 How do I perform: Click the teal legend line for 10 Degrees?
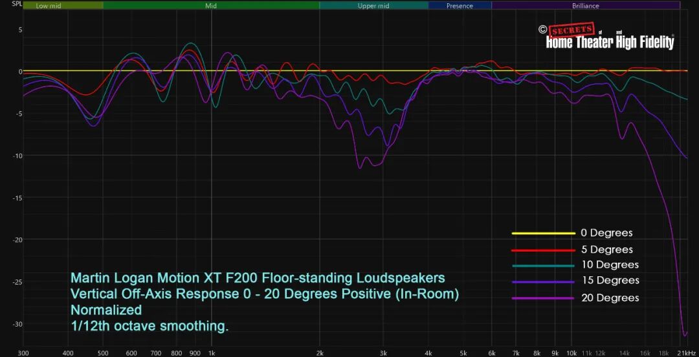tap(544, 266)
